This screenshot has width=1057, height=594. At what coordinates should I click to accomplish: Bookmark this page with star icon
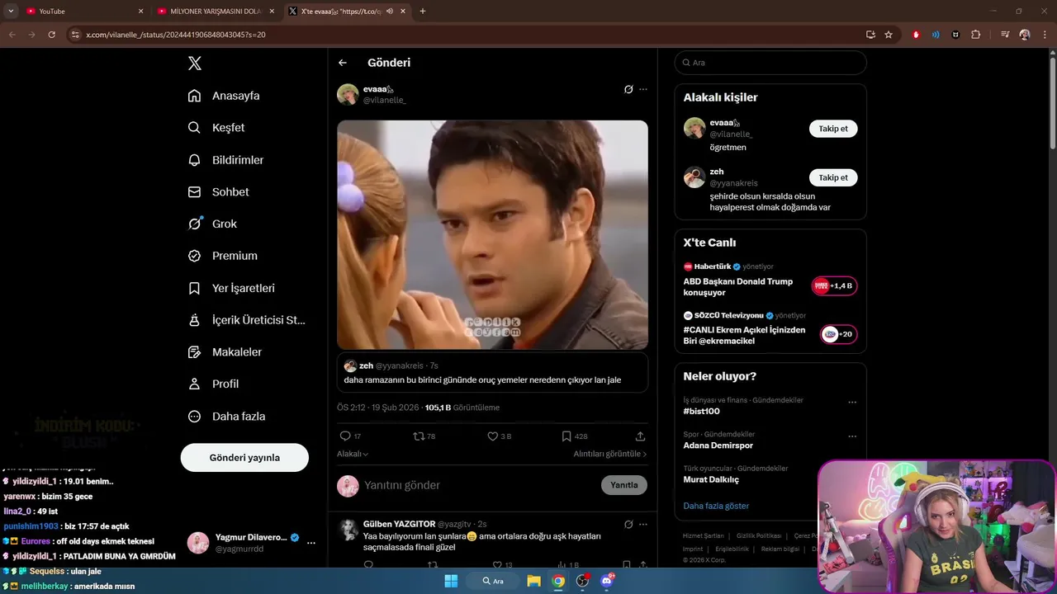click(889, 35)
